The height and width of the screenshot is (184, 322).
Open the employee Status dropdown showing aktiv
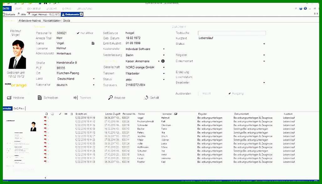(x=164, y=79)
